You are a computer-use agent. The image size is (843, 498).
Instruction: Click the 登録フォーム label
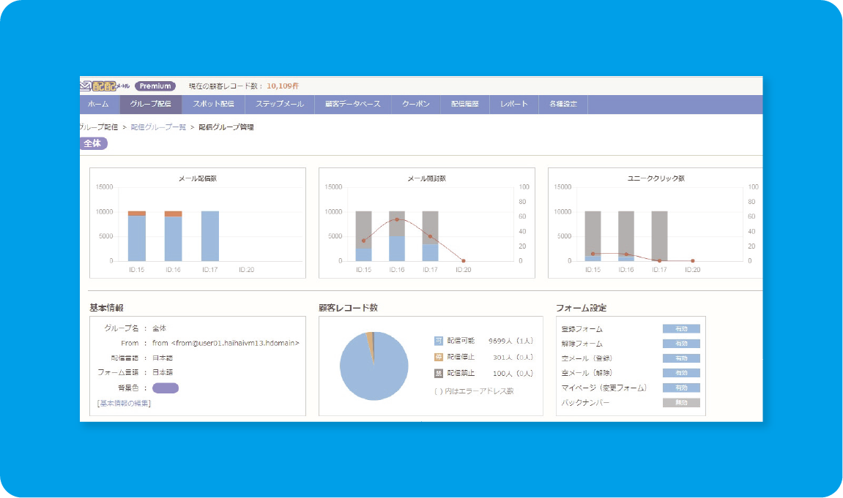(582, 329)
